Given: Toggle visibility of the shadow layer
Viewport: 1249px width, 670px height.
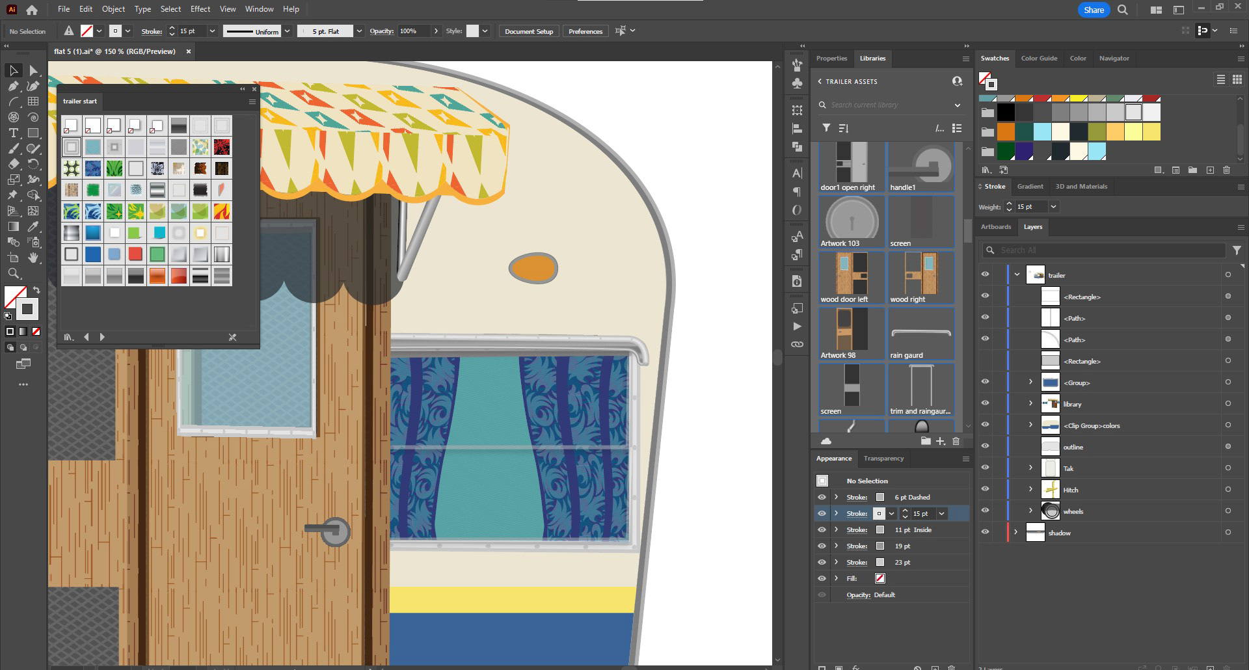Looking at the screenshot, I should (x=985, y=532).
